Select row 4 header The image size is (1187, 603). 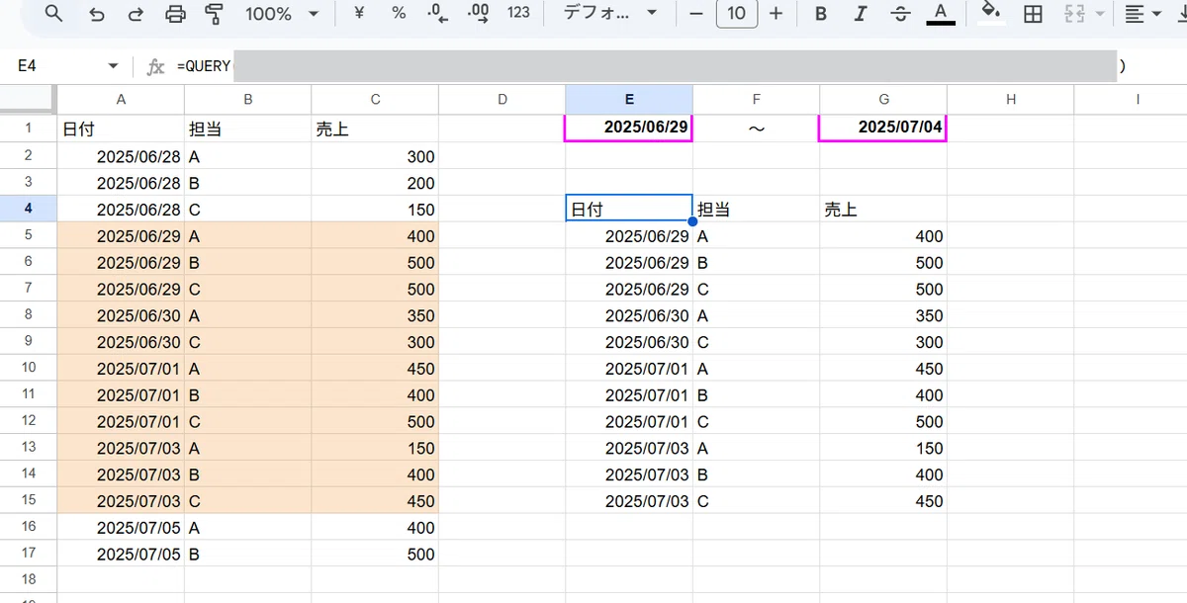pos(28,209)
